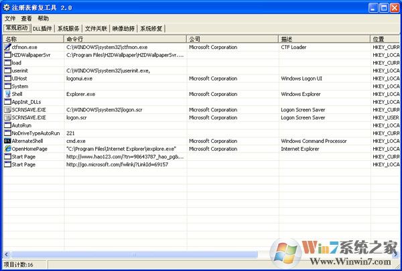Click the OpenHomePage Internet Explorer icon
Screen dimensions: 402x271
pyautogui.click(x=7, y=149)
